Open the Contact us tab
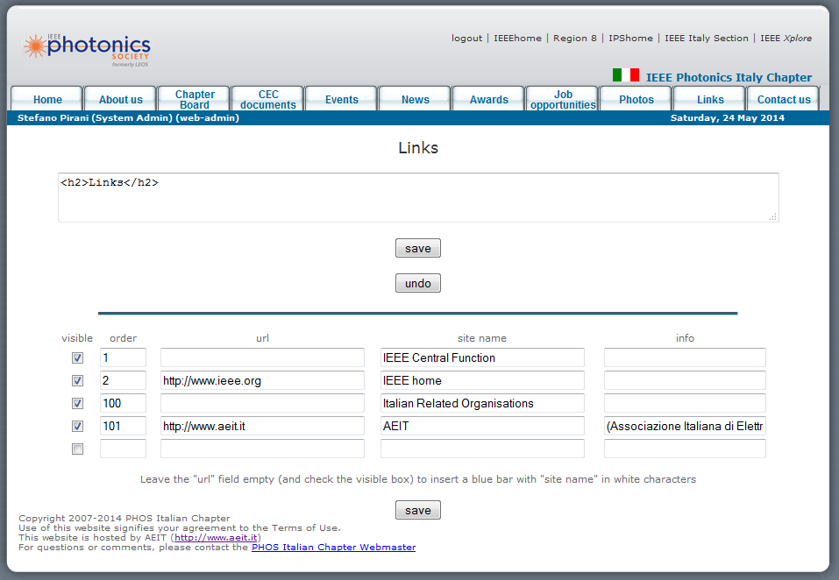The image size is (839, 580). pos(784,99)
